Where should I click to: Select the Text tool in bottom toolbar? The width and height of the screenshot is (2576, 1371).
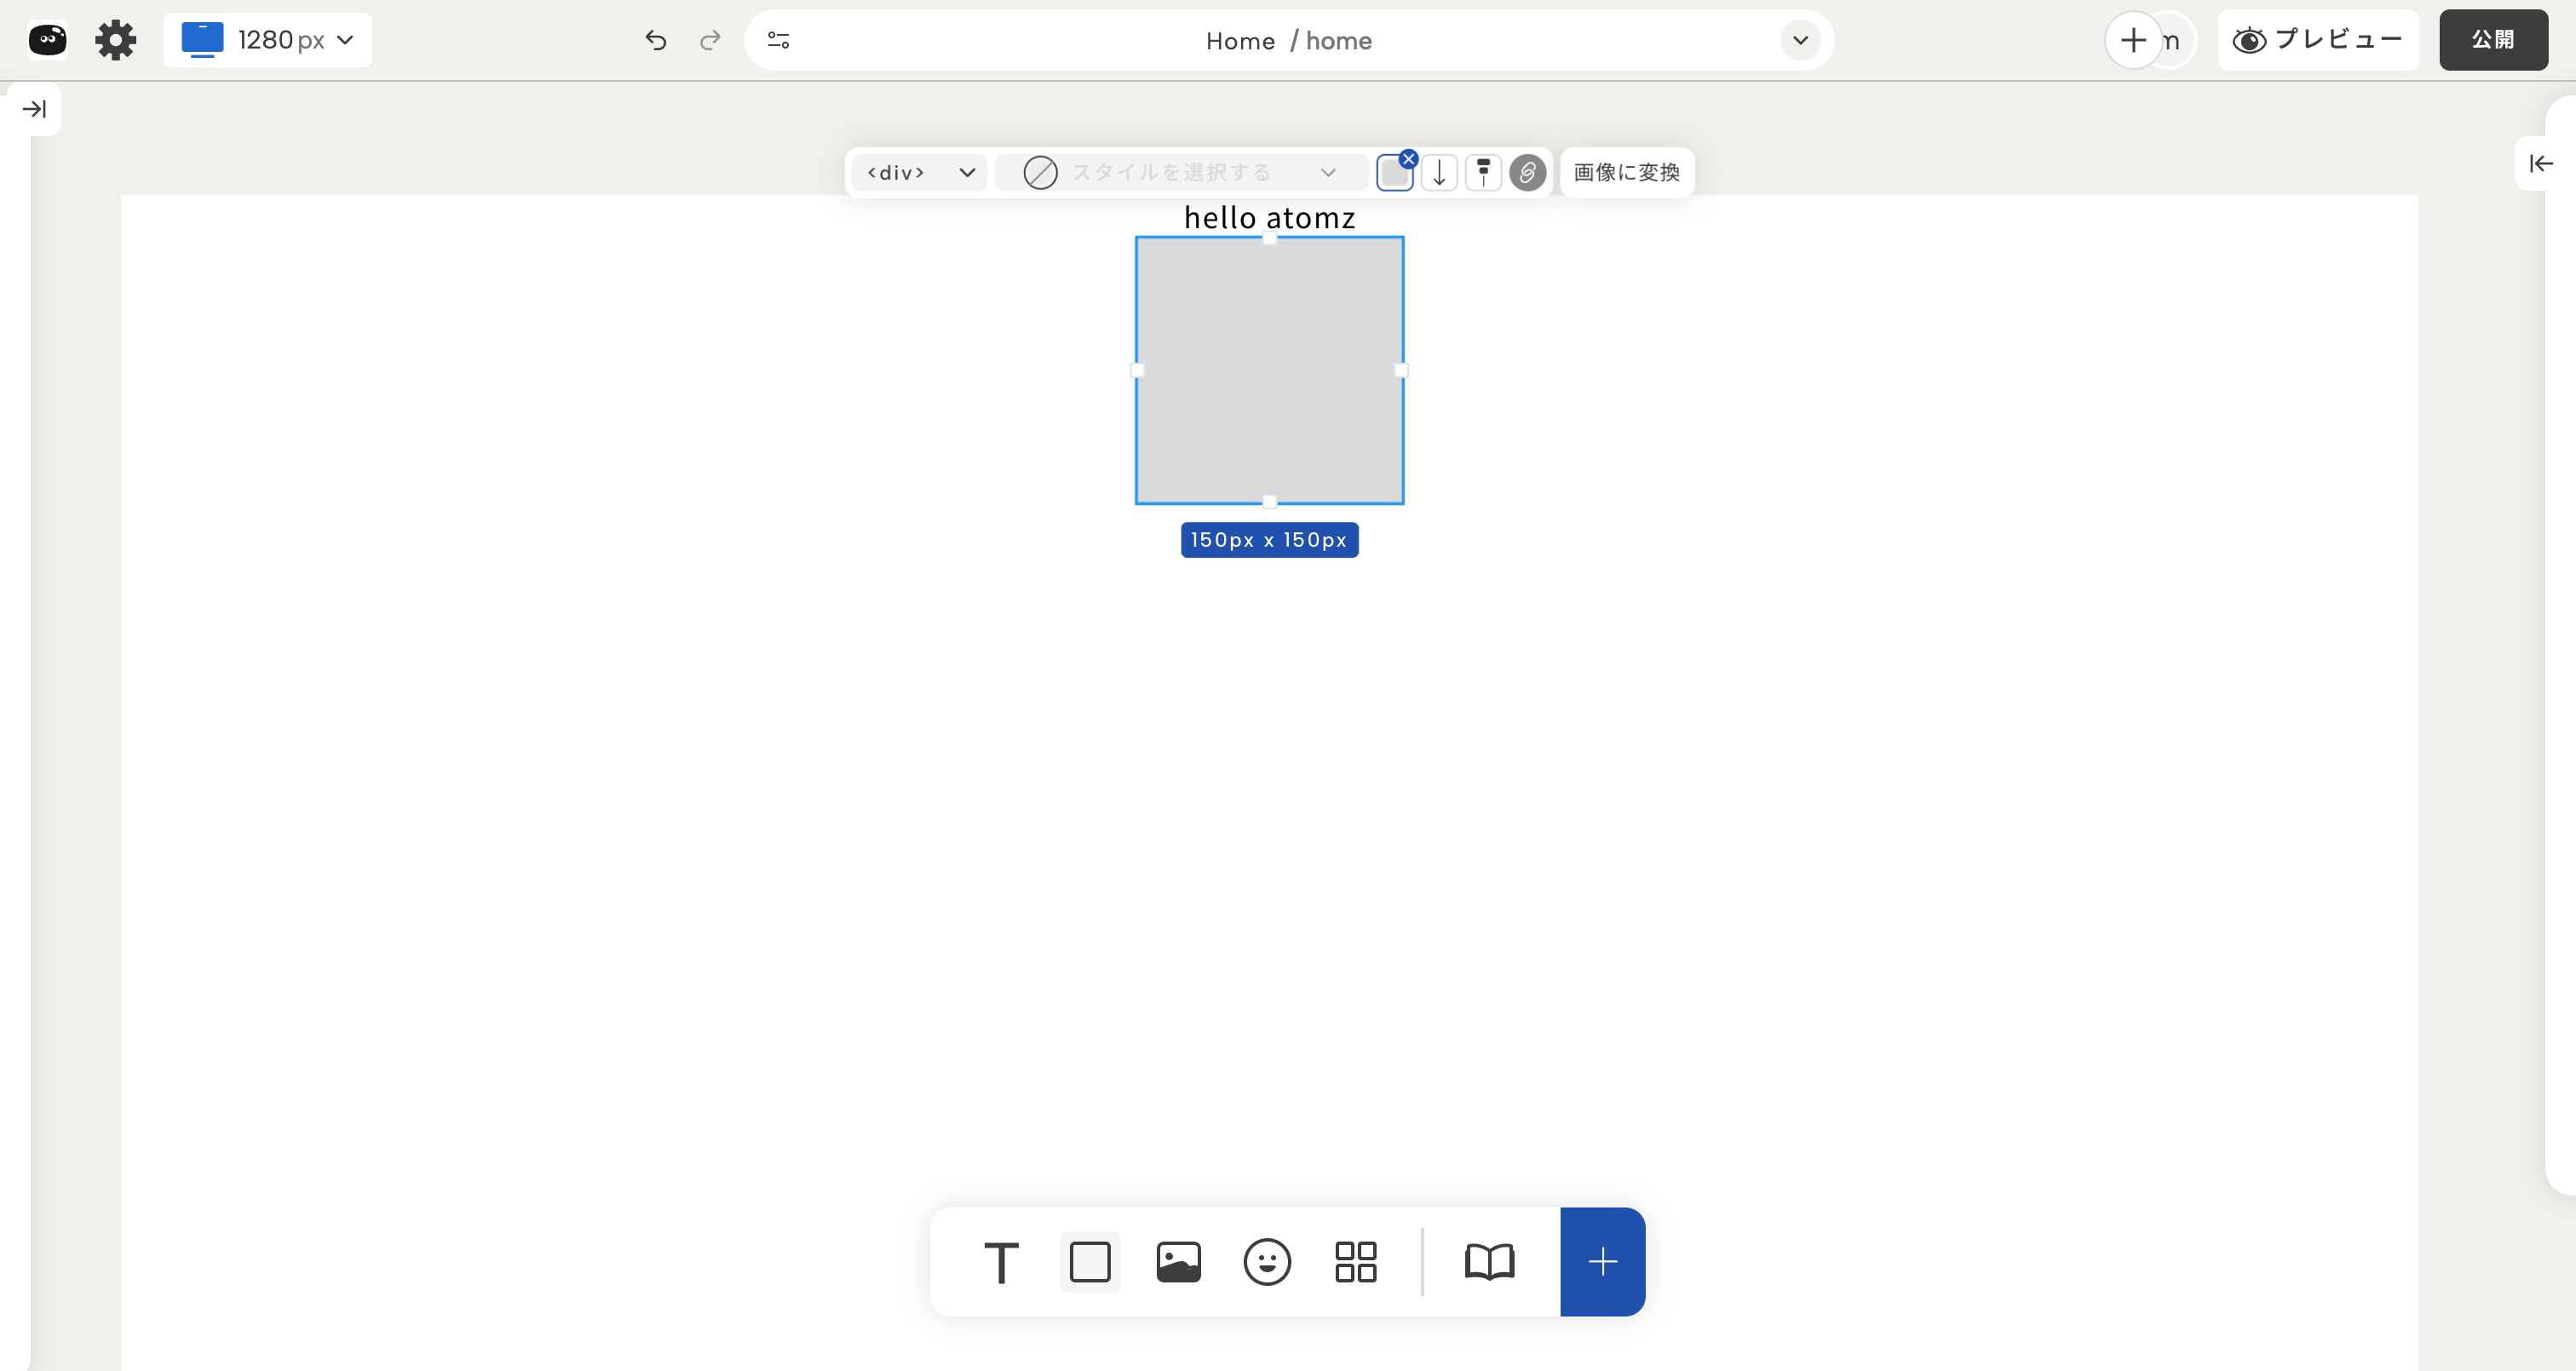[x=1001, y=1262]
